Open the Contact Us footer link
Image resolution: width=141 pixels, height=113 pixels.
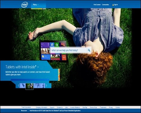pyautogui.click(x=60, y=107)
